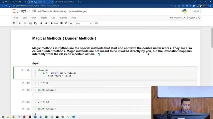The height and width of the screenshot is (119, 213).
Task: Open Excel from the taskbar
Action: pyautogui.click(x=46, y=117)
